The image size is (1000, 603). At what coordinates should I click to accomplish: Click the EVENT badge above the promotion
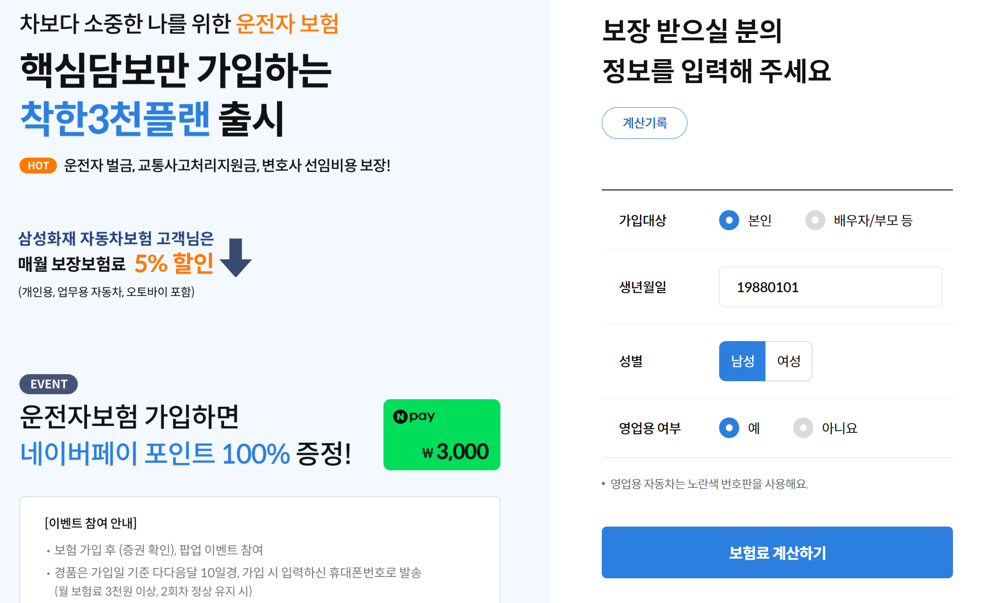[48, 384]
